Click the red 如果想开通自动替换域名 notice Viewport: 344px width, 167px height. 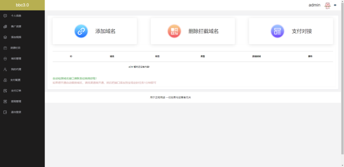coord(104,83)
